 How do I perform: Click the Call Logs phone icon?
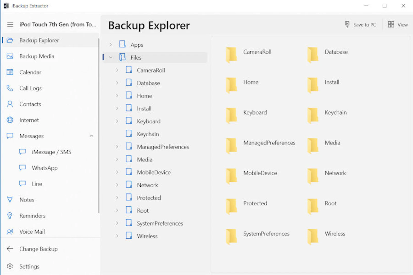10,88
